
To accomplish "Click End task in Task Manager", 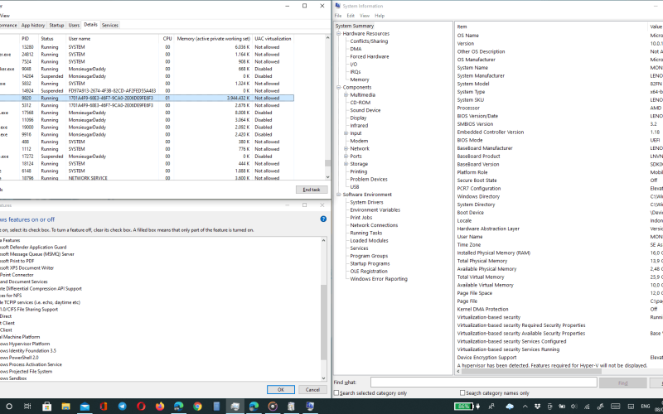I will coord(312,190).
